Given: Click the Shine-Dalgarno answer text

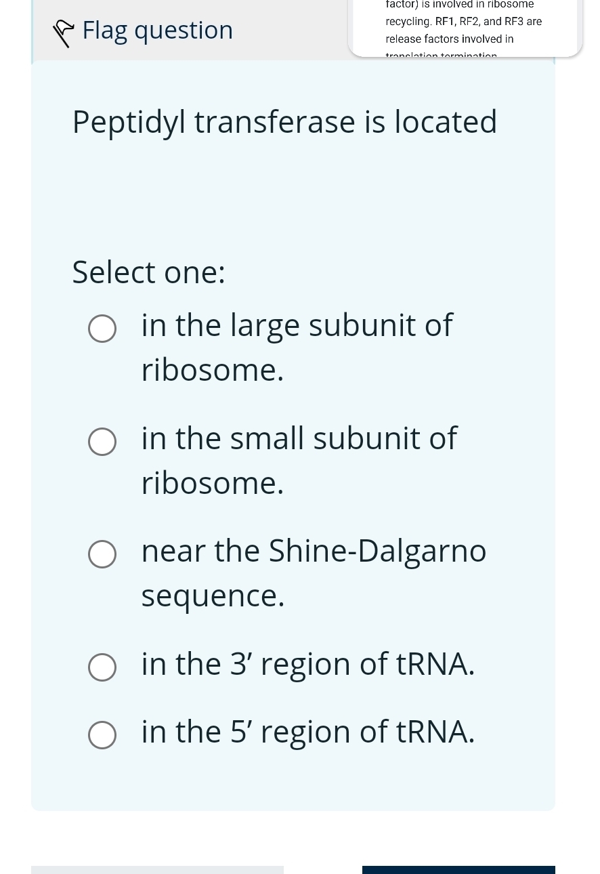Looking at the screenshot, I should (314, 572).
